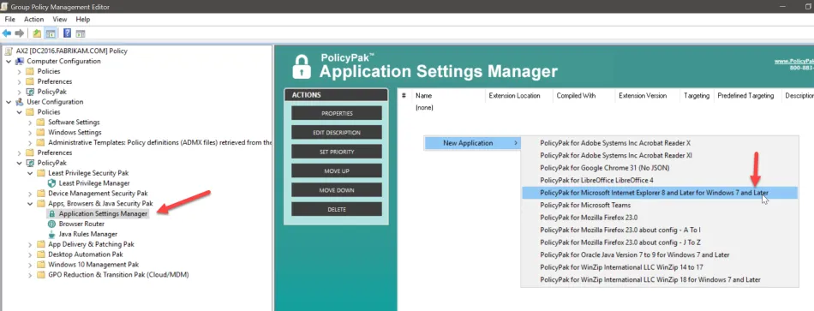
Task: Click the Forward arrow toolbar icon
Action: [19, 33]
